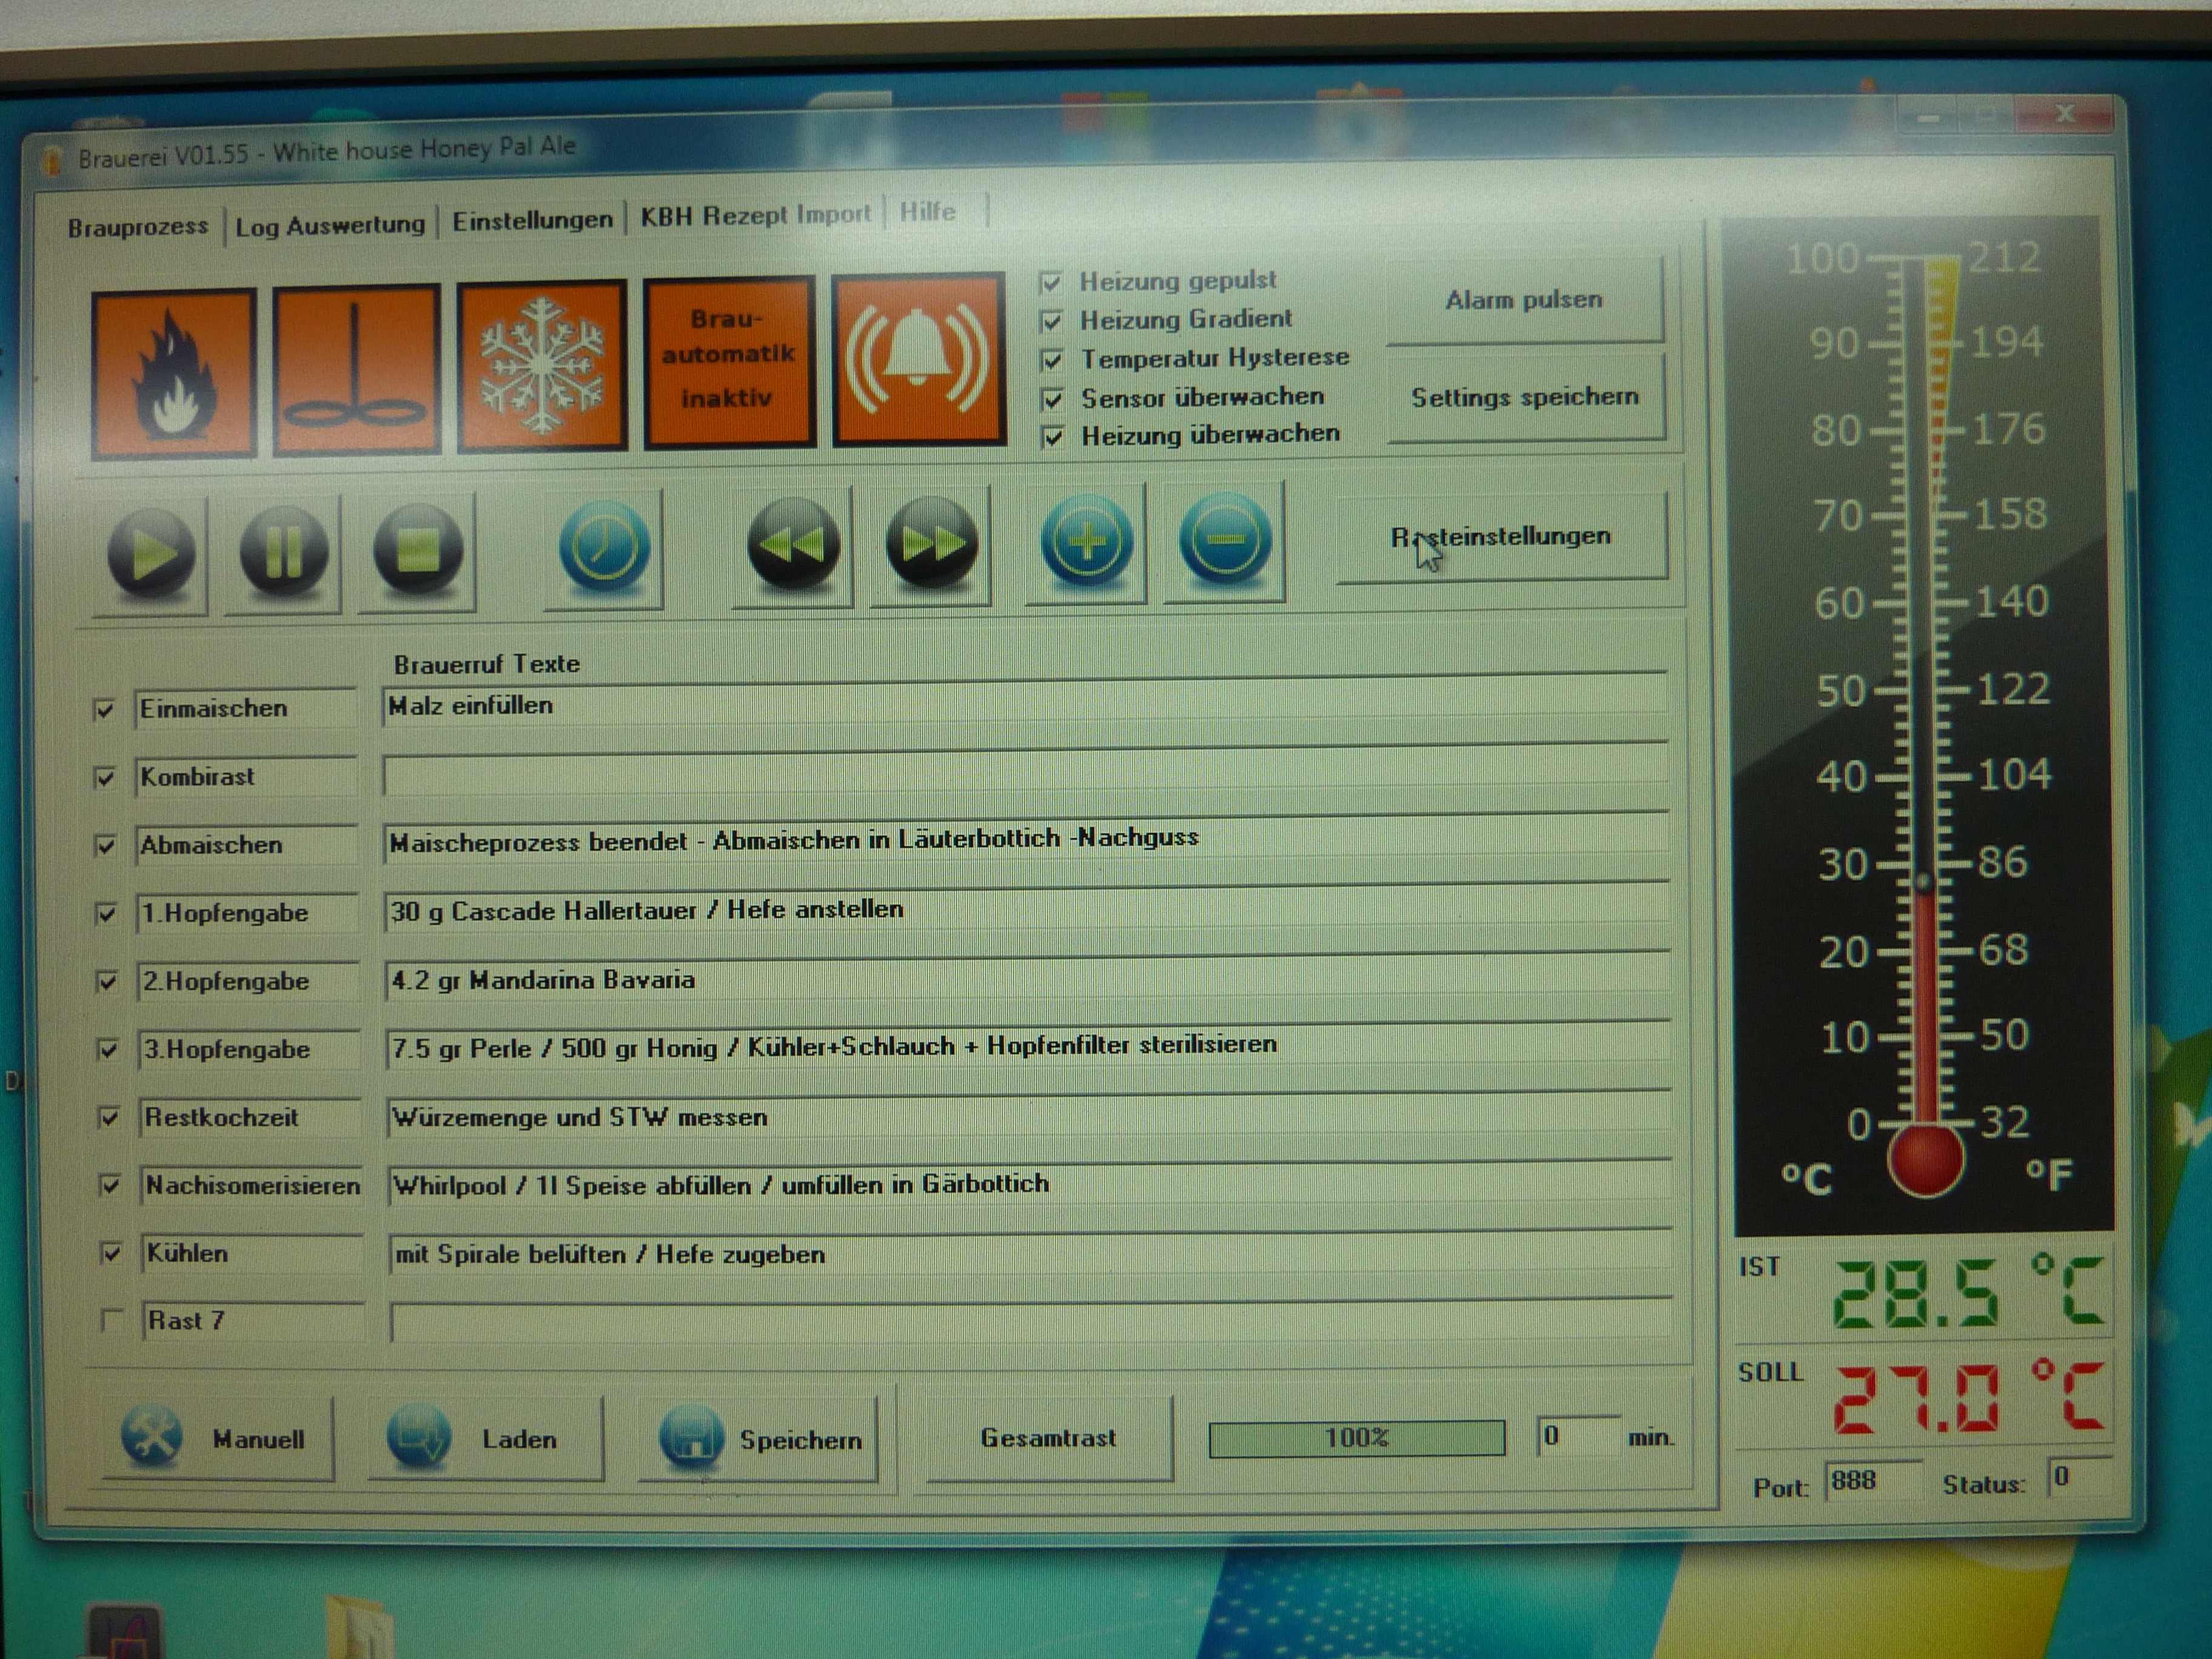The image size is (2212, 1659).
Task: Click the Settings speichern button
Action: [x=1524, y=397]
